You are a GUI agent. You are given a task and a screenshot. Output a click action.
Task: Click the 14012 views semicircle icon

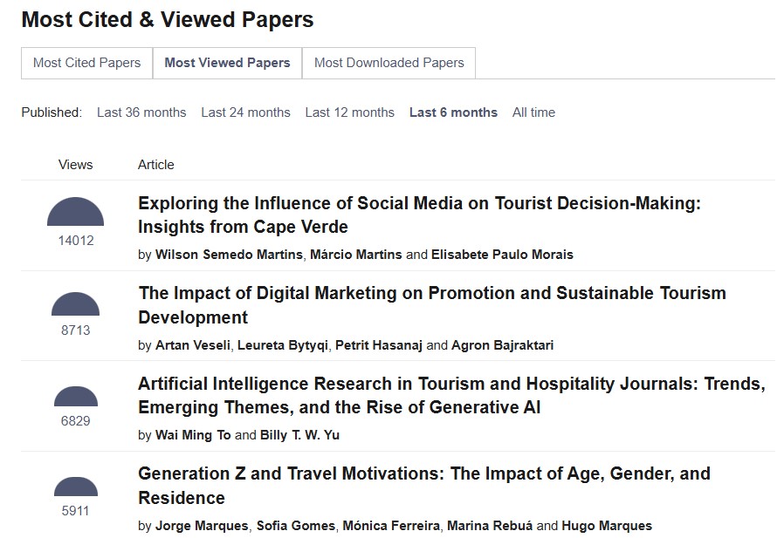coord(75,213)
